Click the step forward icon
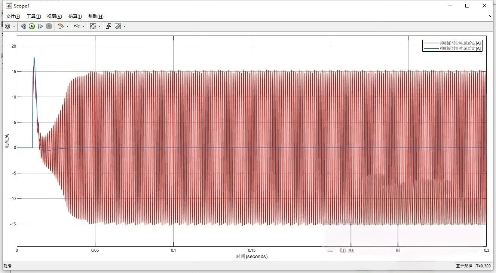Image resolution: width=496 pixels, height=273 pixels. pos(40,26)
